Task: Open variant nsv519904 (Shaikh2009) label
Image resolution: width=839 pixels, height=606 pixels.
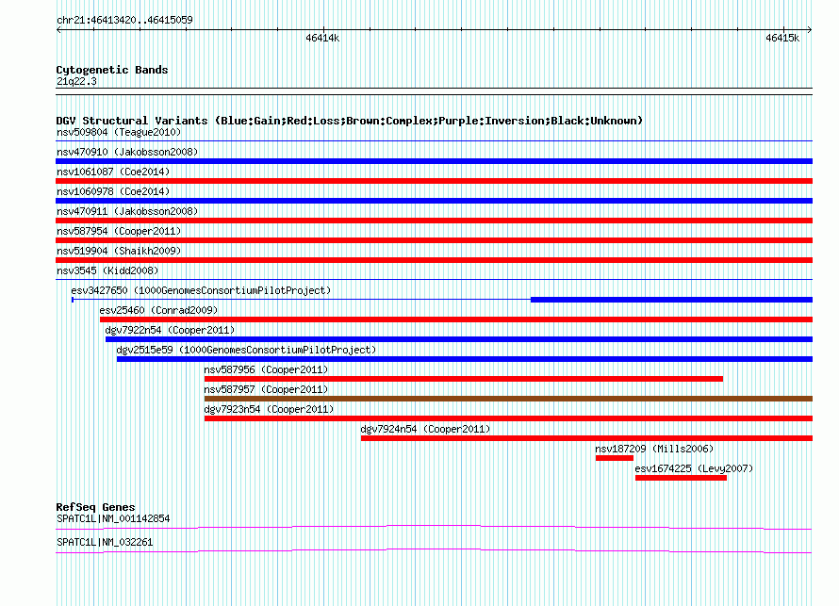Action: [x=119, y=251]
